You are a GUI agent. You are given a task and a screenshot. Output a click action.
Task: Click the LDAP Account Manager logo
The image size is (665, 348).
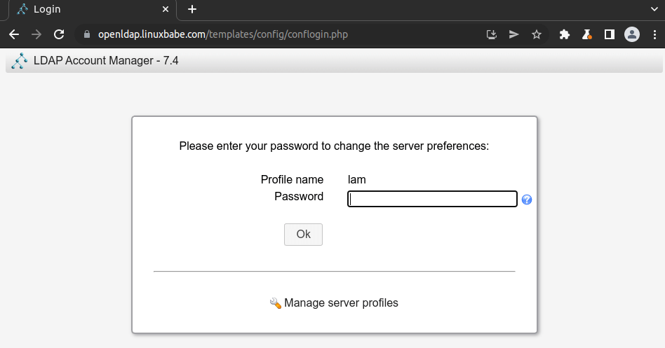20,61
